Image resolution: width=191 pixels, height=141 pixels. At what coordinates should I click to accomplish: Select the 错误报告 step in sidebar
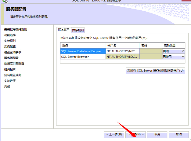(x=10, y=69)
